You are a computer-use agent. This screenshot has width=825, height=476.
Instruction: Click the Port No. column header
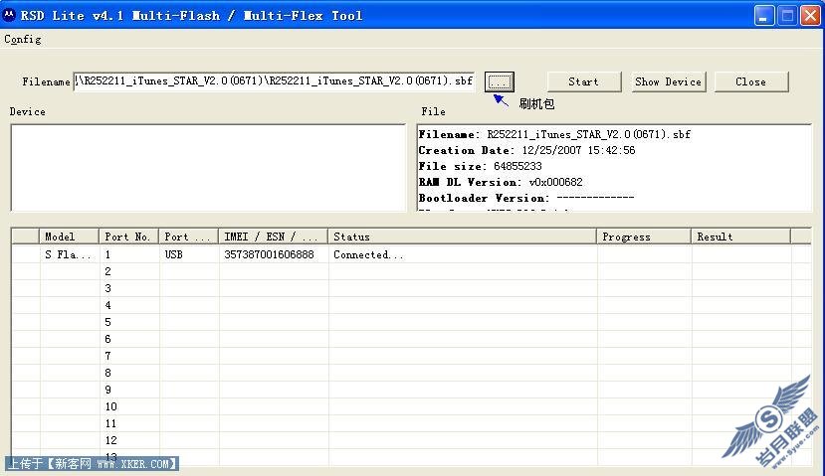click(x=129, y=237)
